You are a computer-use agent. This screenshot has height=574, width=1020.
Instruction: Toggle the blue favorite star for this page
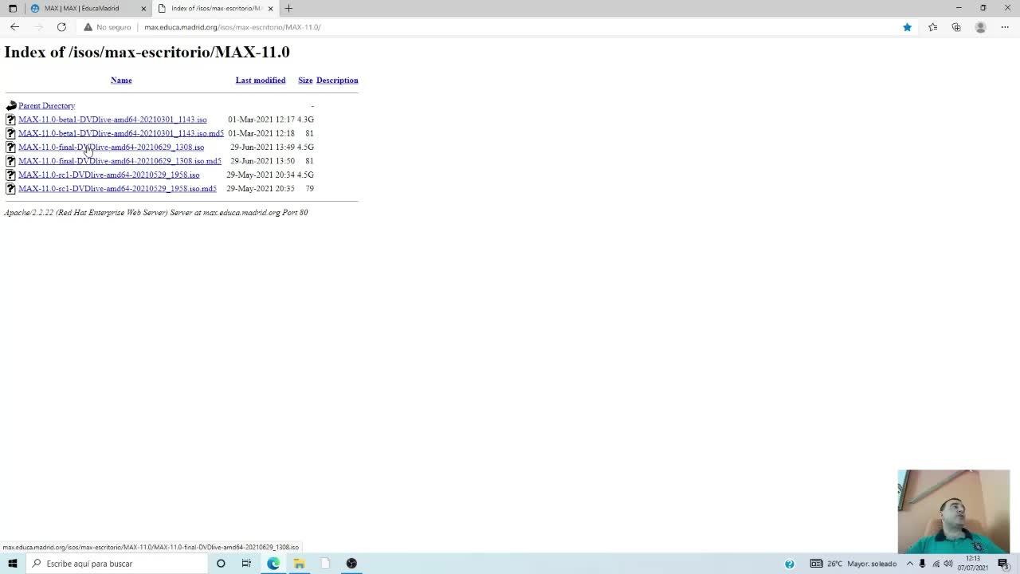(907, 27)
